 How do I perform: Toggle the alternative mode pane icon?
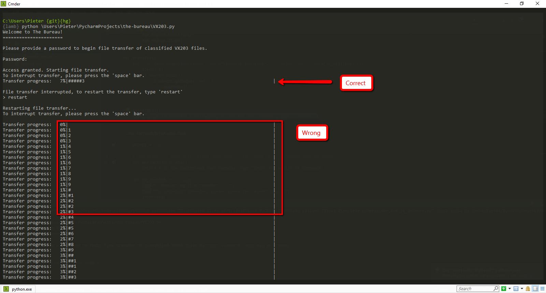535,289
